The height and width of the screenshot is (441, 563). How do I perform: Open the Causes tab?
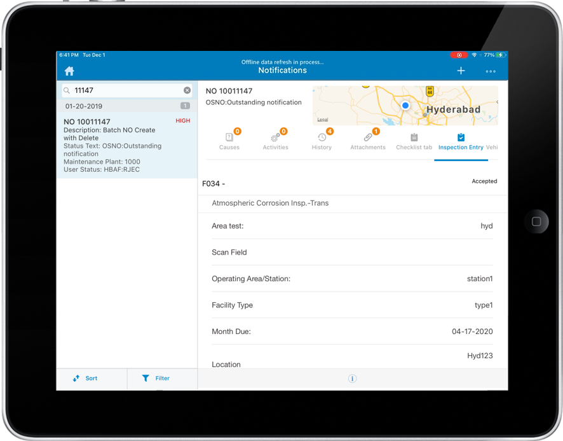(229, 141)
